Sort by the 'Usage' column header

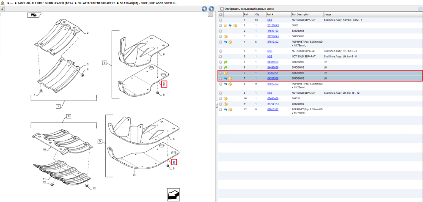pyautogui.click(x=327, y=14)
